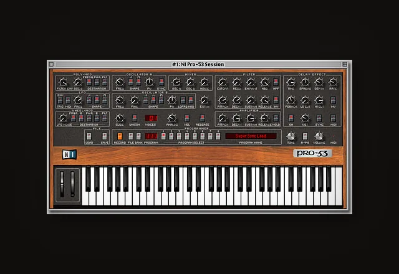Click Delay Effect Time knob
The width and height of the screenshot is (399, 274).
point(291,82)
